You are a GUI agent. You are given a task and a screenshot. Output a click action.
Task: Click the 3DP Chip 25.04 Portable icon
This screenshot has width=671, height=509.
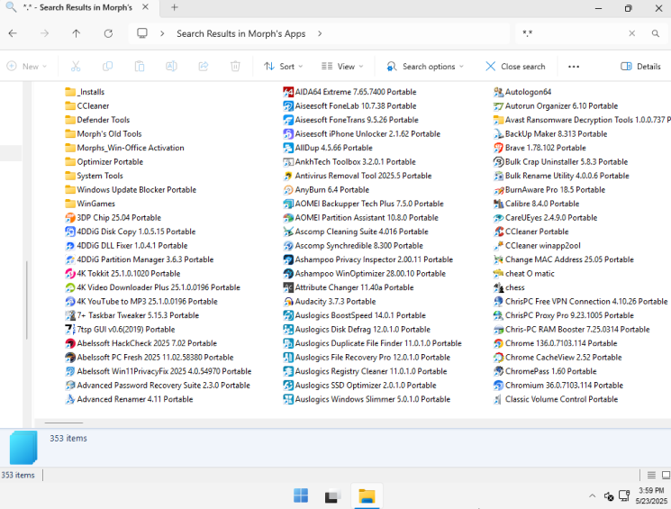69,217
